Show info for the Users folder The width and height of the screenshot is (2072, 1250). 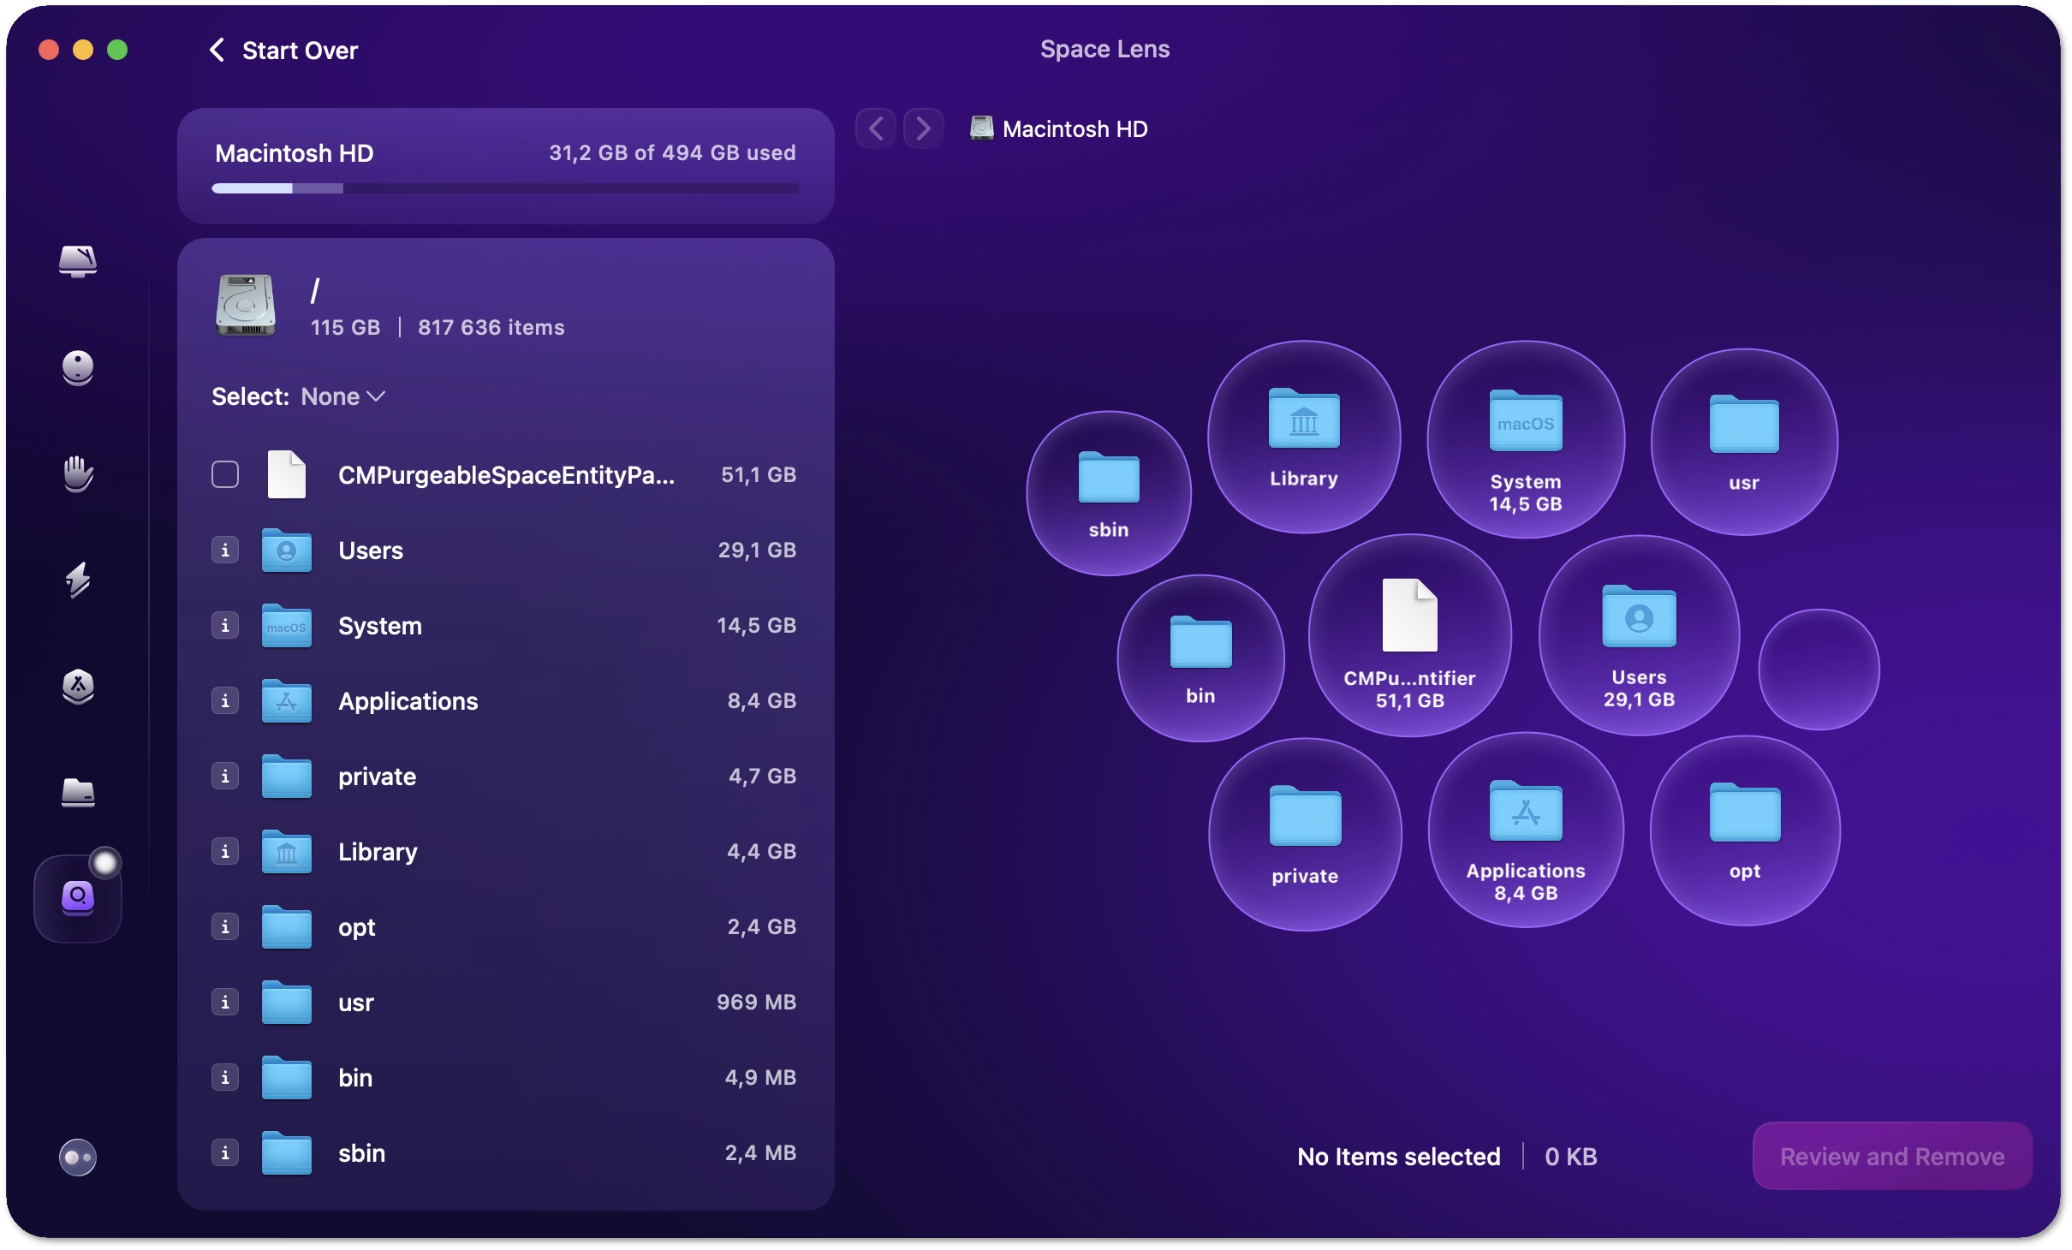coord(225,550)
